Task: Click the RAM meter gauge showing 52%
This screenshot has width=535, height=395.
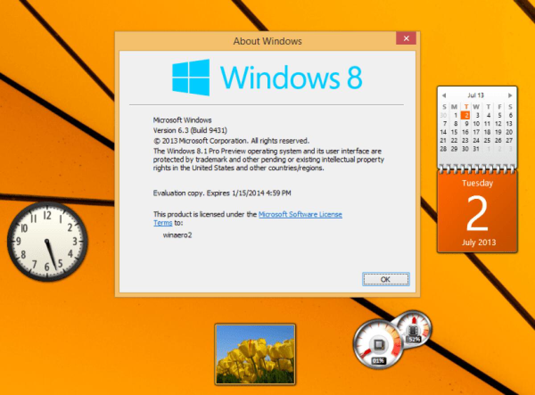Action: point(412,331)
